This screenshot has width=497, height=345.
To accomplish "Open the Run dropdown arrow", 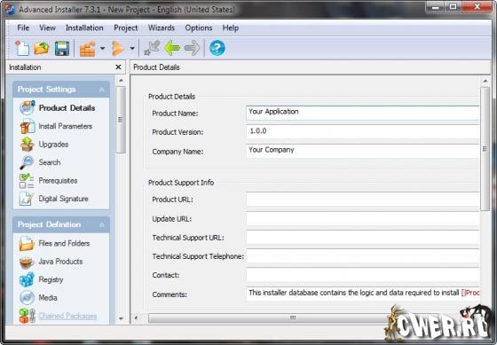I will [132, 49].
